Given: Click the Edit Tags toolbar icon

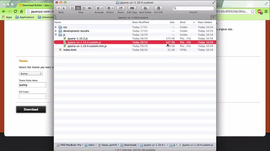Looking at the screenshot, I should pos(132,8).
